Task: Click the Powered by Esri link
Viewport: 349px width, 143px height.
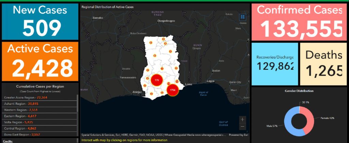Action: pyautogui.click(x=238, y=135)
